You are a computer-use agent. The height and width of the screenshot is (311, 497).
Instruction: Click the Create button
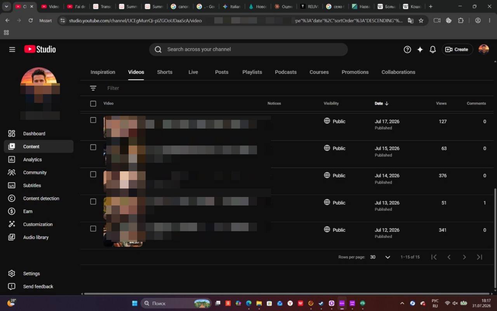click(457, 49)
